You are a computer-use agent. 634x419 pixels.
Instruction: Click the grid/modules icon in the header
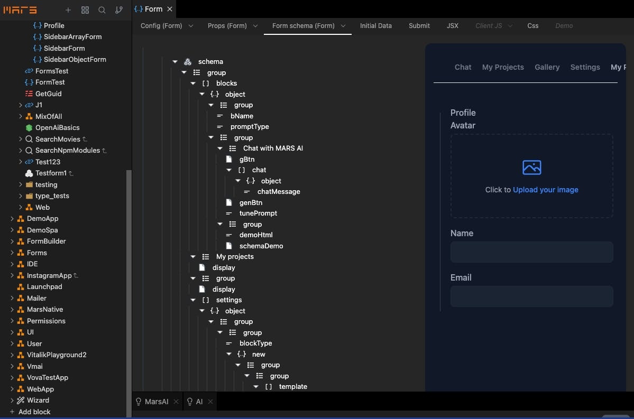point(85,10)
